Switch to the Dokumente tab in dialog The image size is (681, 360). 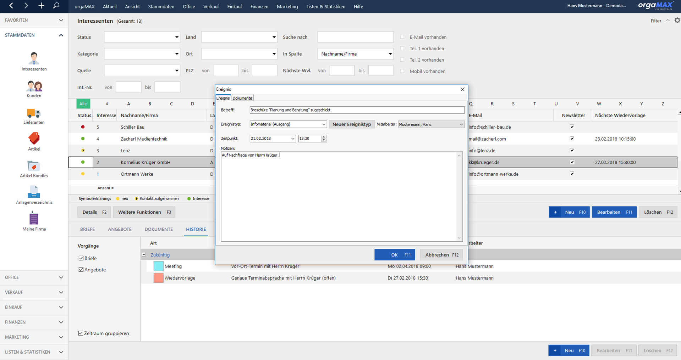pos(242,98)
